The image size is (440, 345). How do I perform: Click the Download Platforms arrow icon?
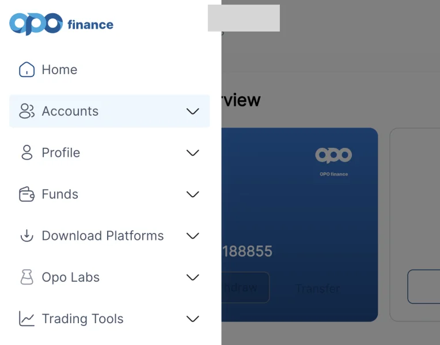pyautogui.click(x=26, y=236)
